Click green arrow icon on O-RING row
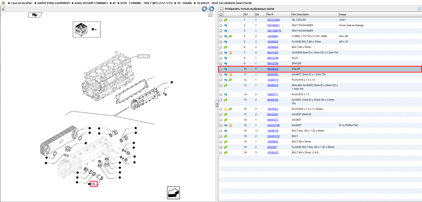 tap(230, 36)
